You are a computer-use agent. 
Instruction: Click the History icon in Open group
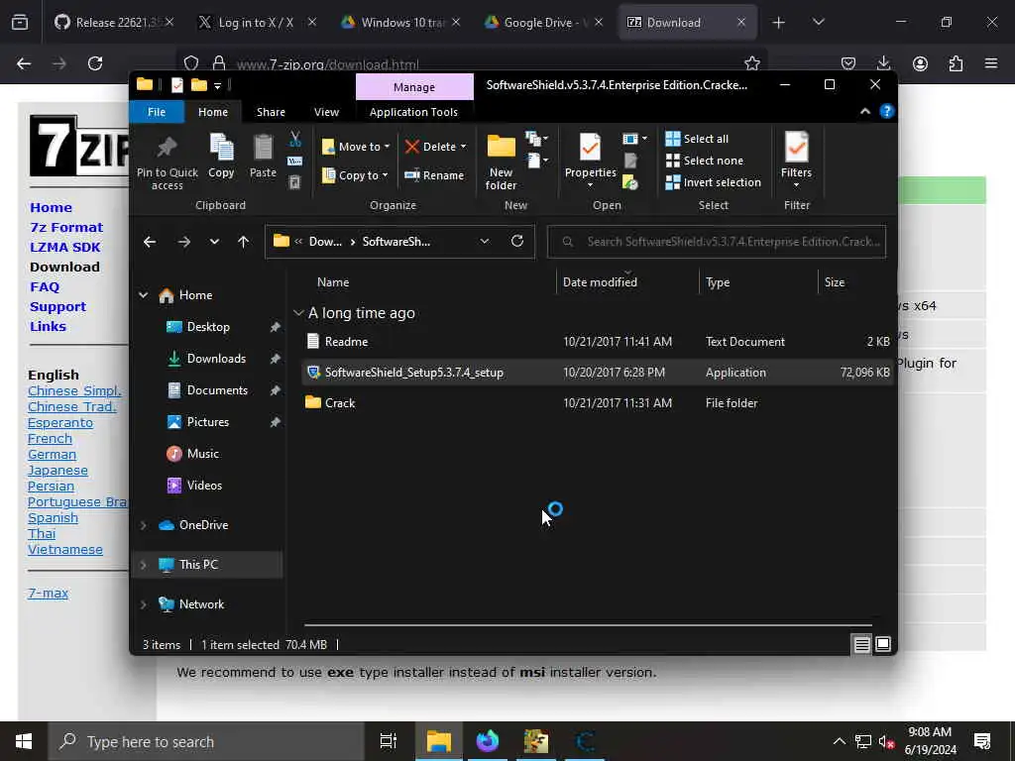[x=630, y=182]
